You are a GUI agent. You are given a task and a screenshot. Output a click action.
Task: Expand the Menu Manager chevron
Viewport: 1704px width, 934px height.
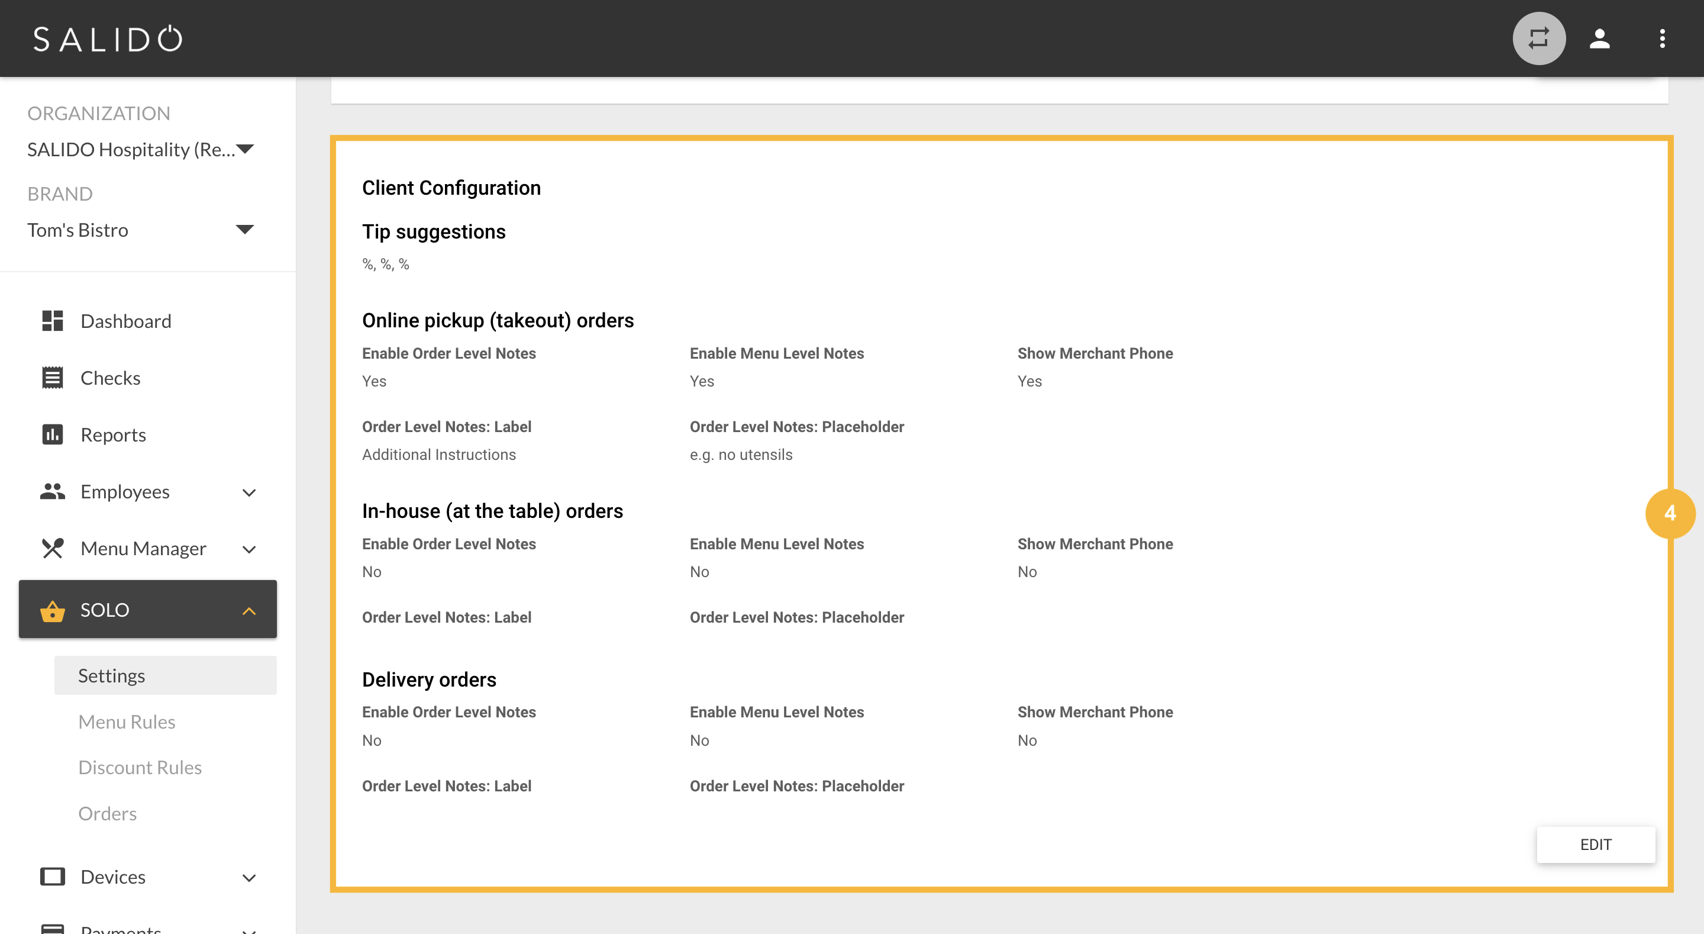tap(249, 549)
